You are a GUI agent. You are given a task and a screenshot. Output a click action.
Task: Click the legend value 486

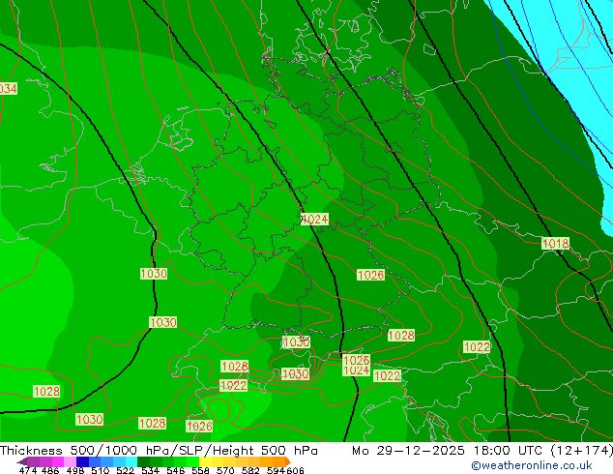click(50, 470)
